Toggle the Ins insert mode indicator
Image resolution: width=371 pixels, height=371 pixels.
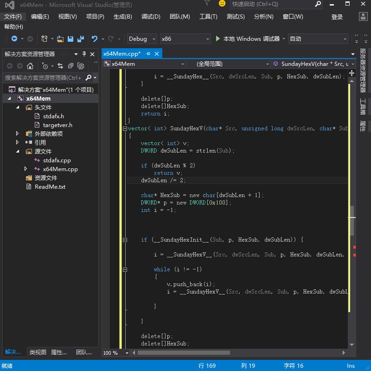351,366
